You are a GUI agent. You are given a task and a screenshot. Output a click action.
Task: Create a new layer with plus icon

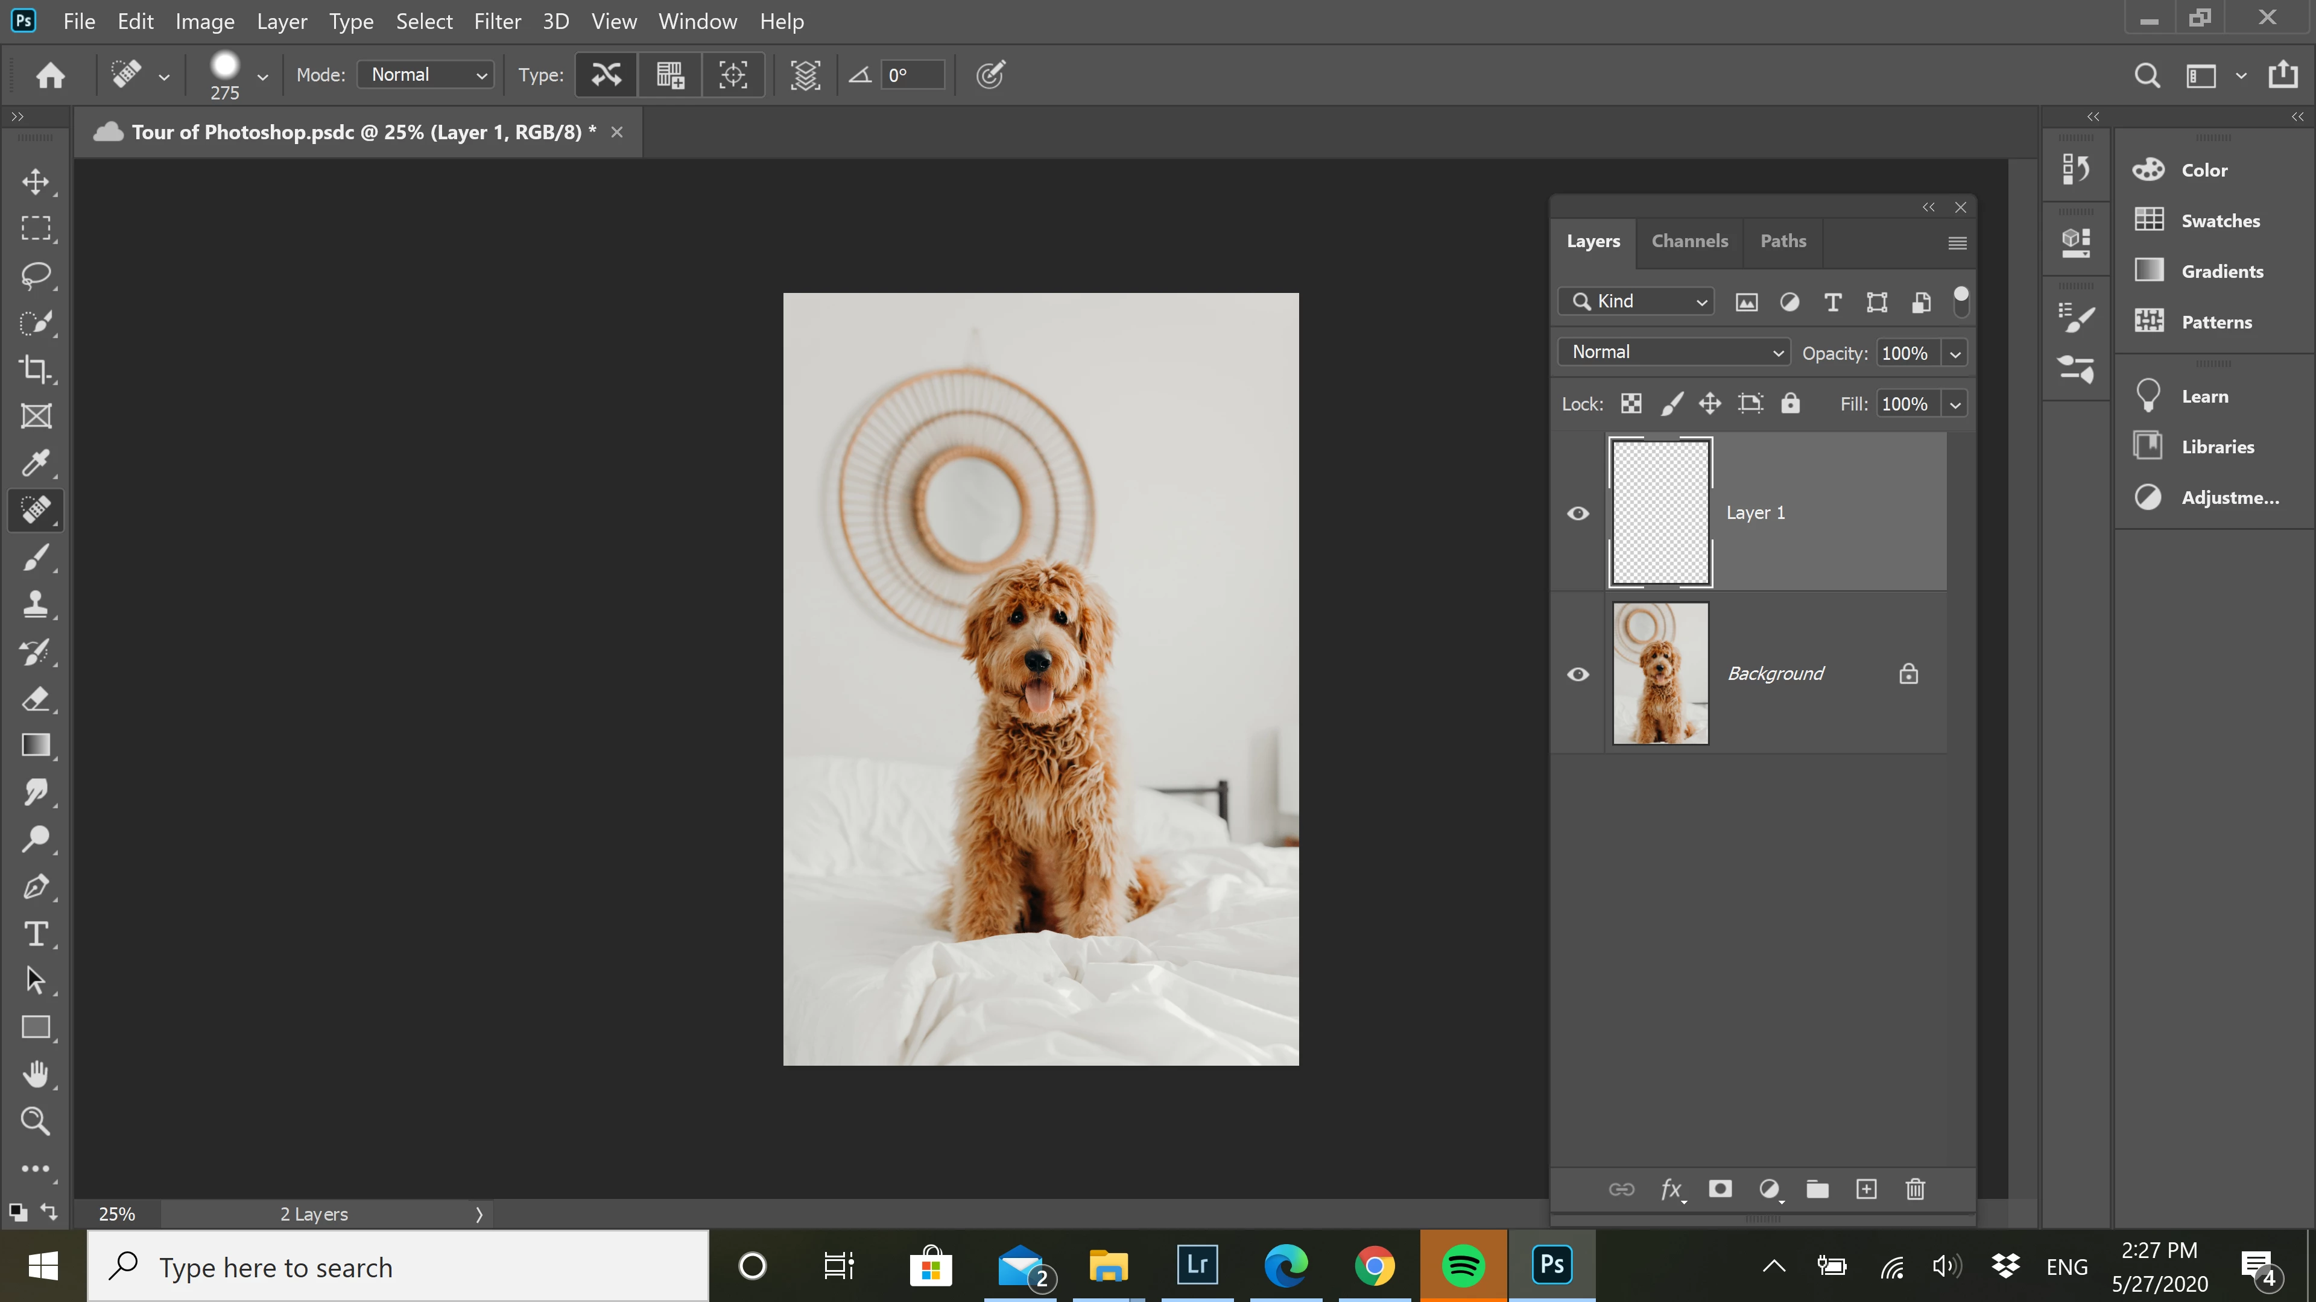click(1867, 1189)
